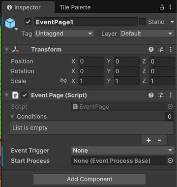The image size is (177, 187).
Task: Click Start Process object picker circle
Action: point(170,161)
